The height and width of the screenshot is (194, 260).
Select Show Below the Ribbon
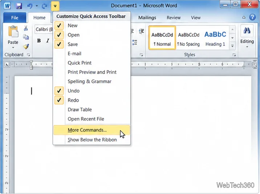(x=92, y=140)
